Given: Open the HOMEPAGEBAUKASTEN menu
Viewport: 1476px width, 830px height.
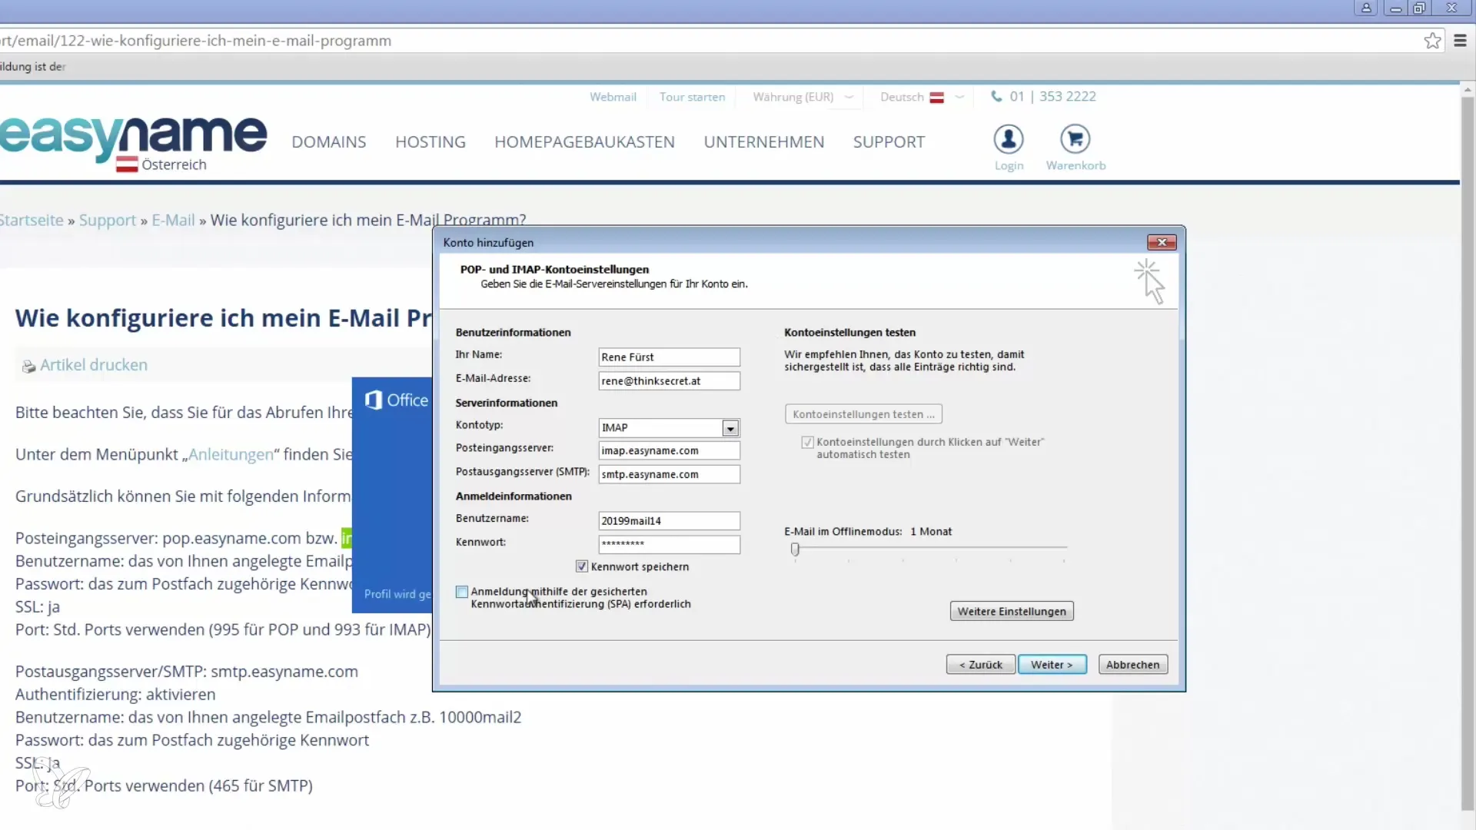Looking at the screenshot, I should pos(584,142).
